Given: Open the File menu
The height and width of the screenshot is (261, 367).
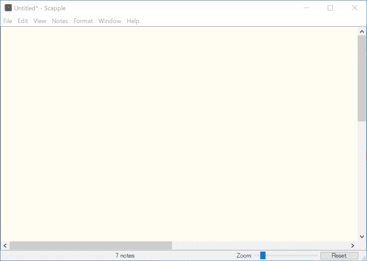Looking at the screenshot, I should [7, 21].
